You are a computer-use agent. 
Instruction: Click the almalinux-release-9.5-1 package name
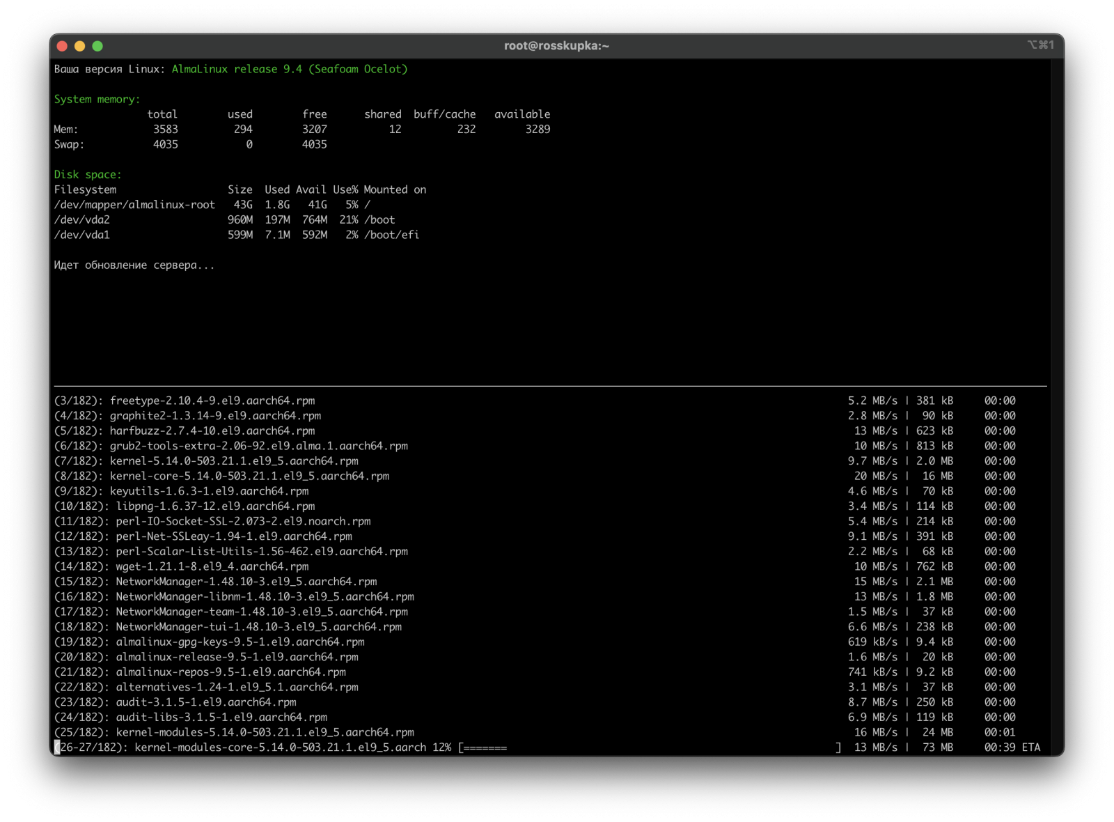coord(237,657)
